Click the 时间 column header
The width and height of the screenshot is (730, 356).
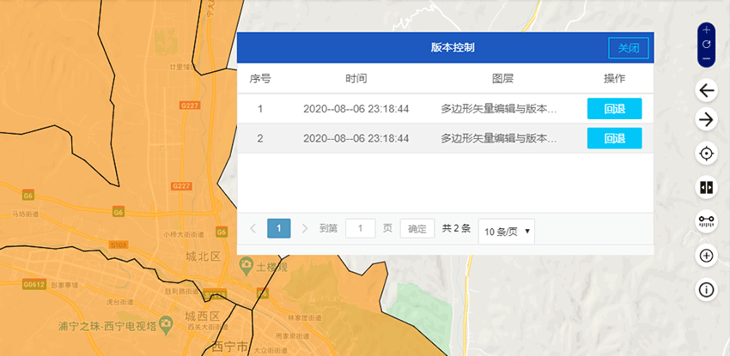click(x=356, y=79)
